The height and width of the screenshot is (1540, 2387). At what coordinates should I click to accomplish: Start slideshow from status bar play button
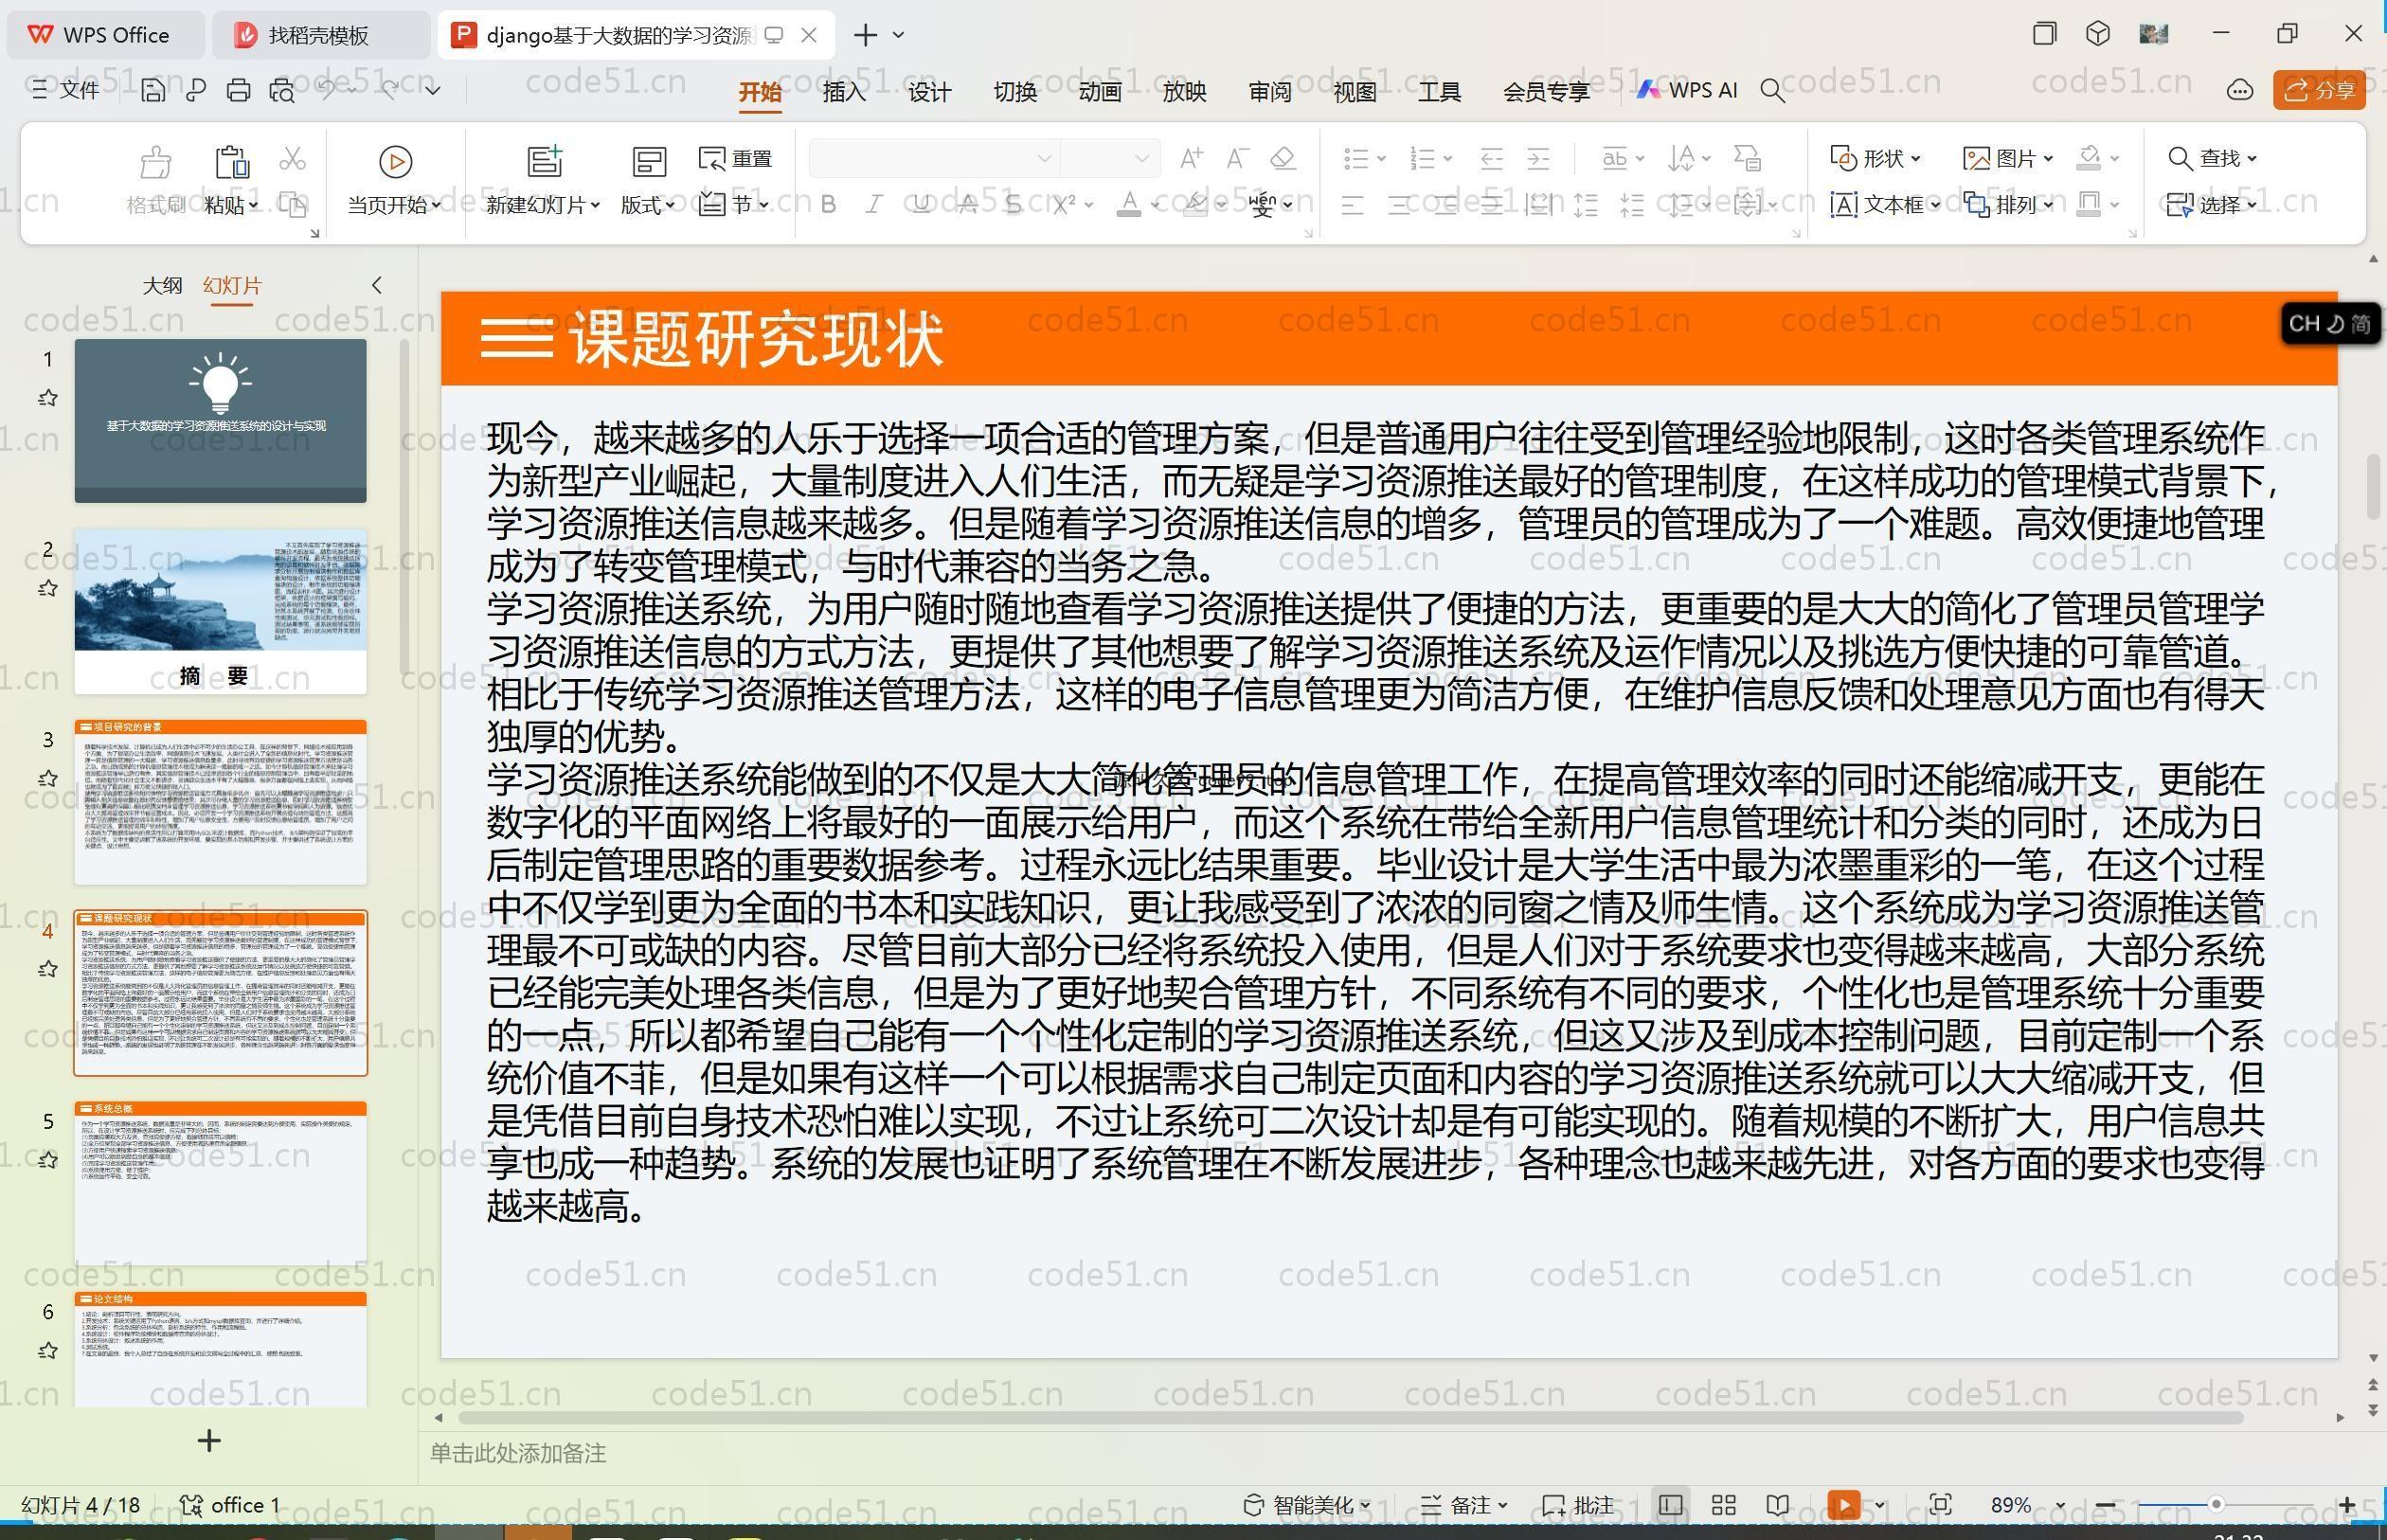pyautogui.click(x=1844, y=1505)
